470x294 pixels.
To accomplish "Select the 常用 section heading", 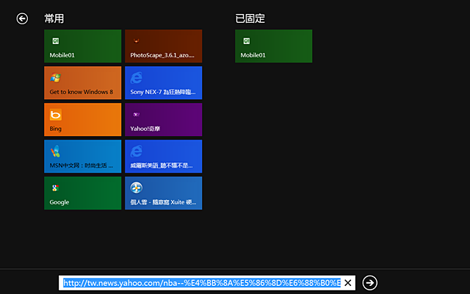I will tap(54, 18).
